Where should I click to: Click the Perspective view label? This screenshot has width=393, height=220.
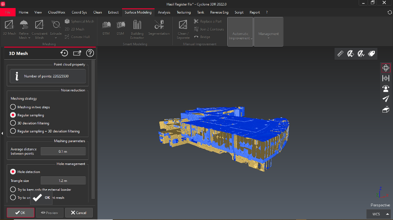coord(380,205)
